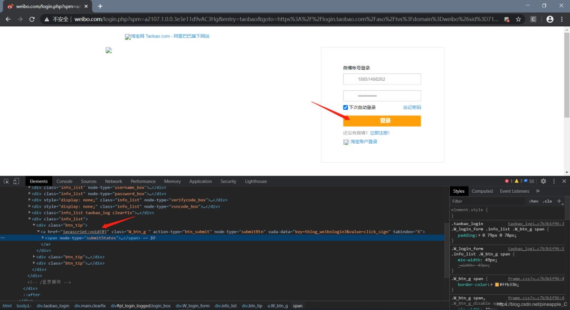Click the new style rule plus icon

pyautogui.click(x=559, y=201)
